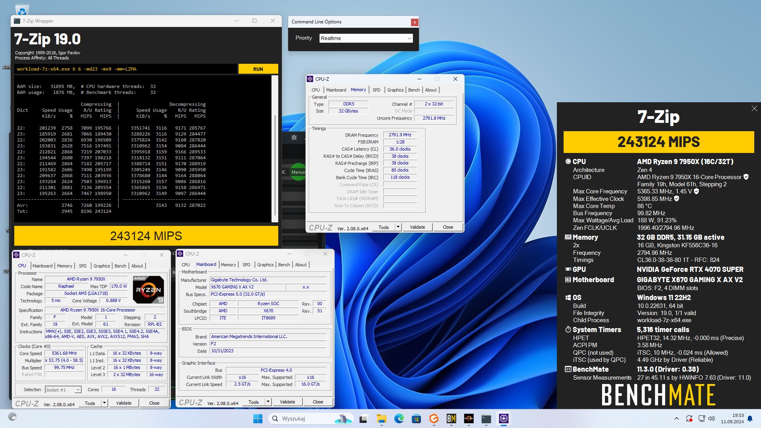Click the Wyszukaj taskbar search box
761x428 pixels.
coord(311,418)
